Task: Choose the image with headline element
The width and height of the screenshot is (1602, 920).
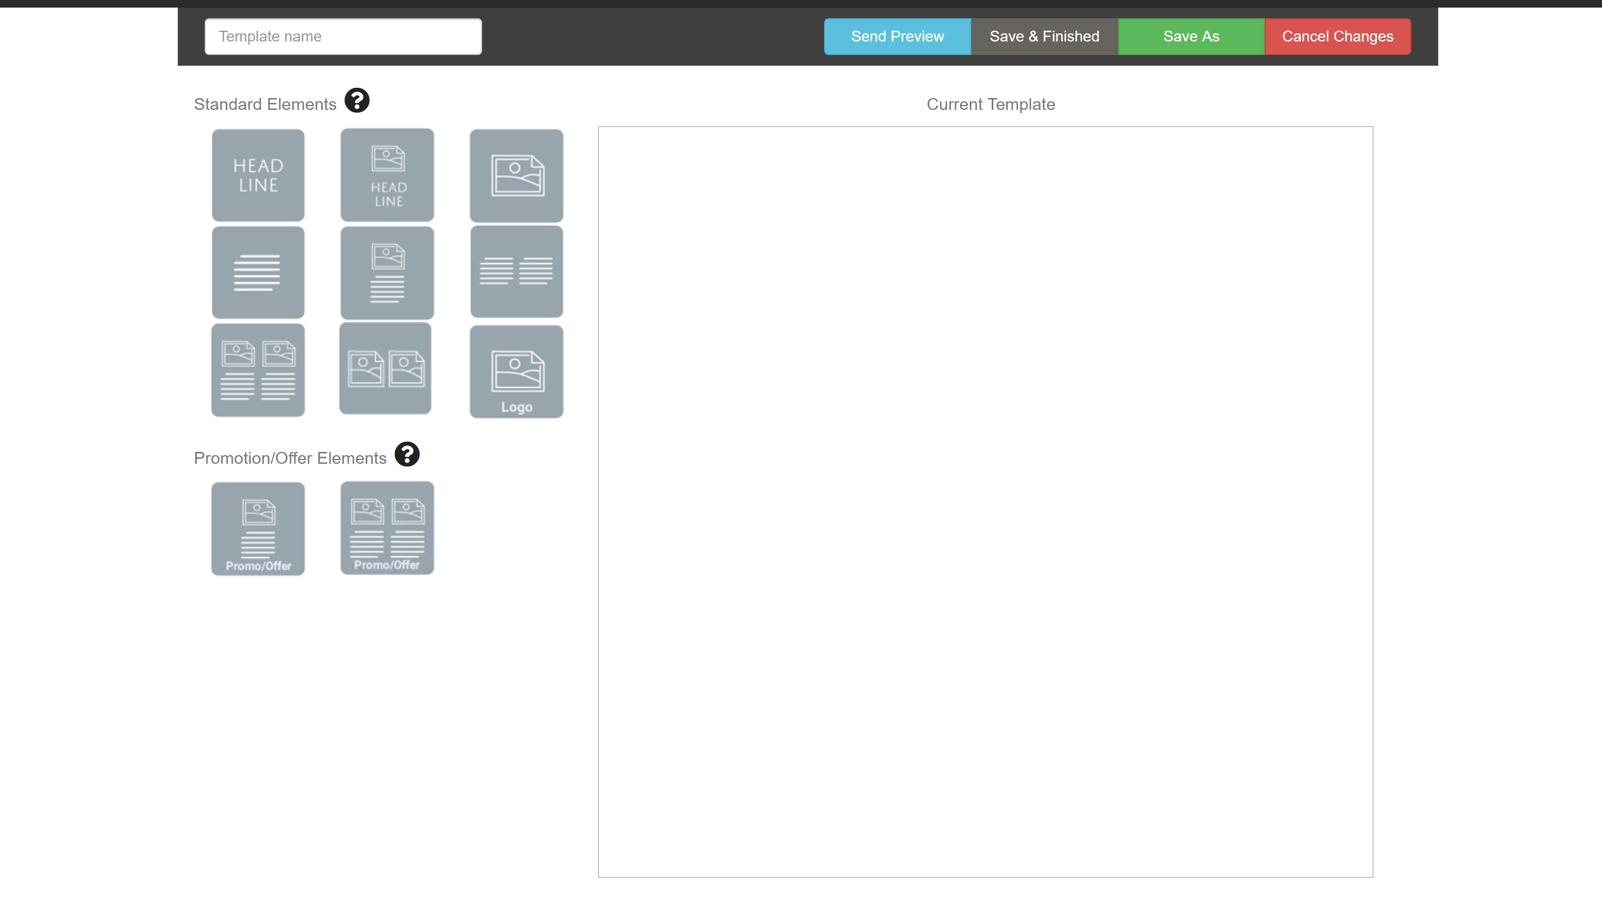Action: coord(387,175)
